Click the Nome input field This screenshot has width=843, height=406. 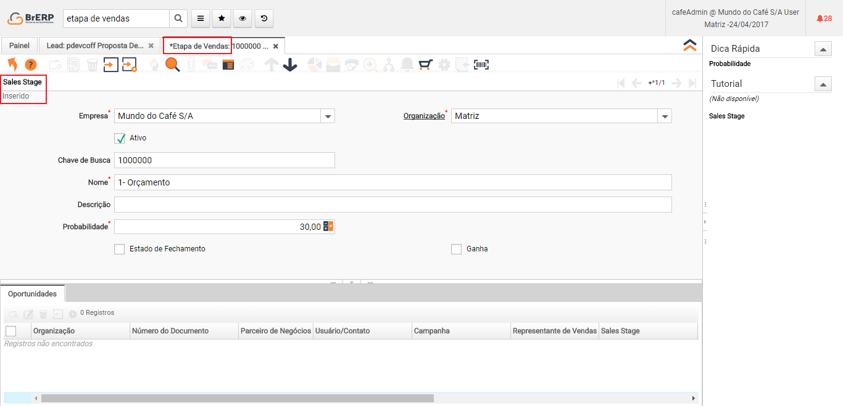pyautogui.click(x=393, y=182)
